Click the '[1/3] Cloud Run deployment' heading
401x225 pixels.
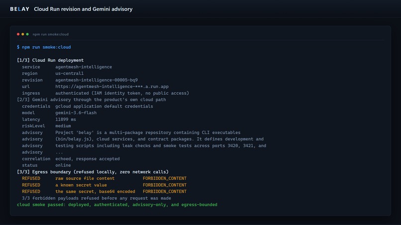point(50,60)
